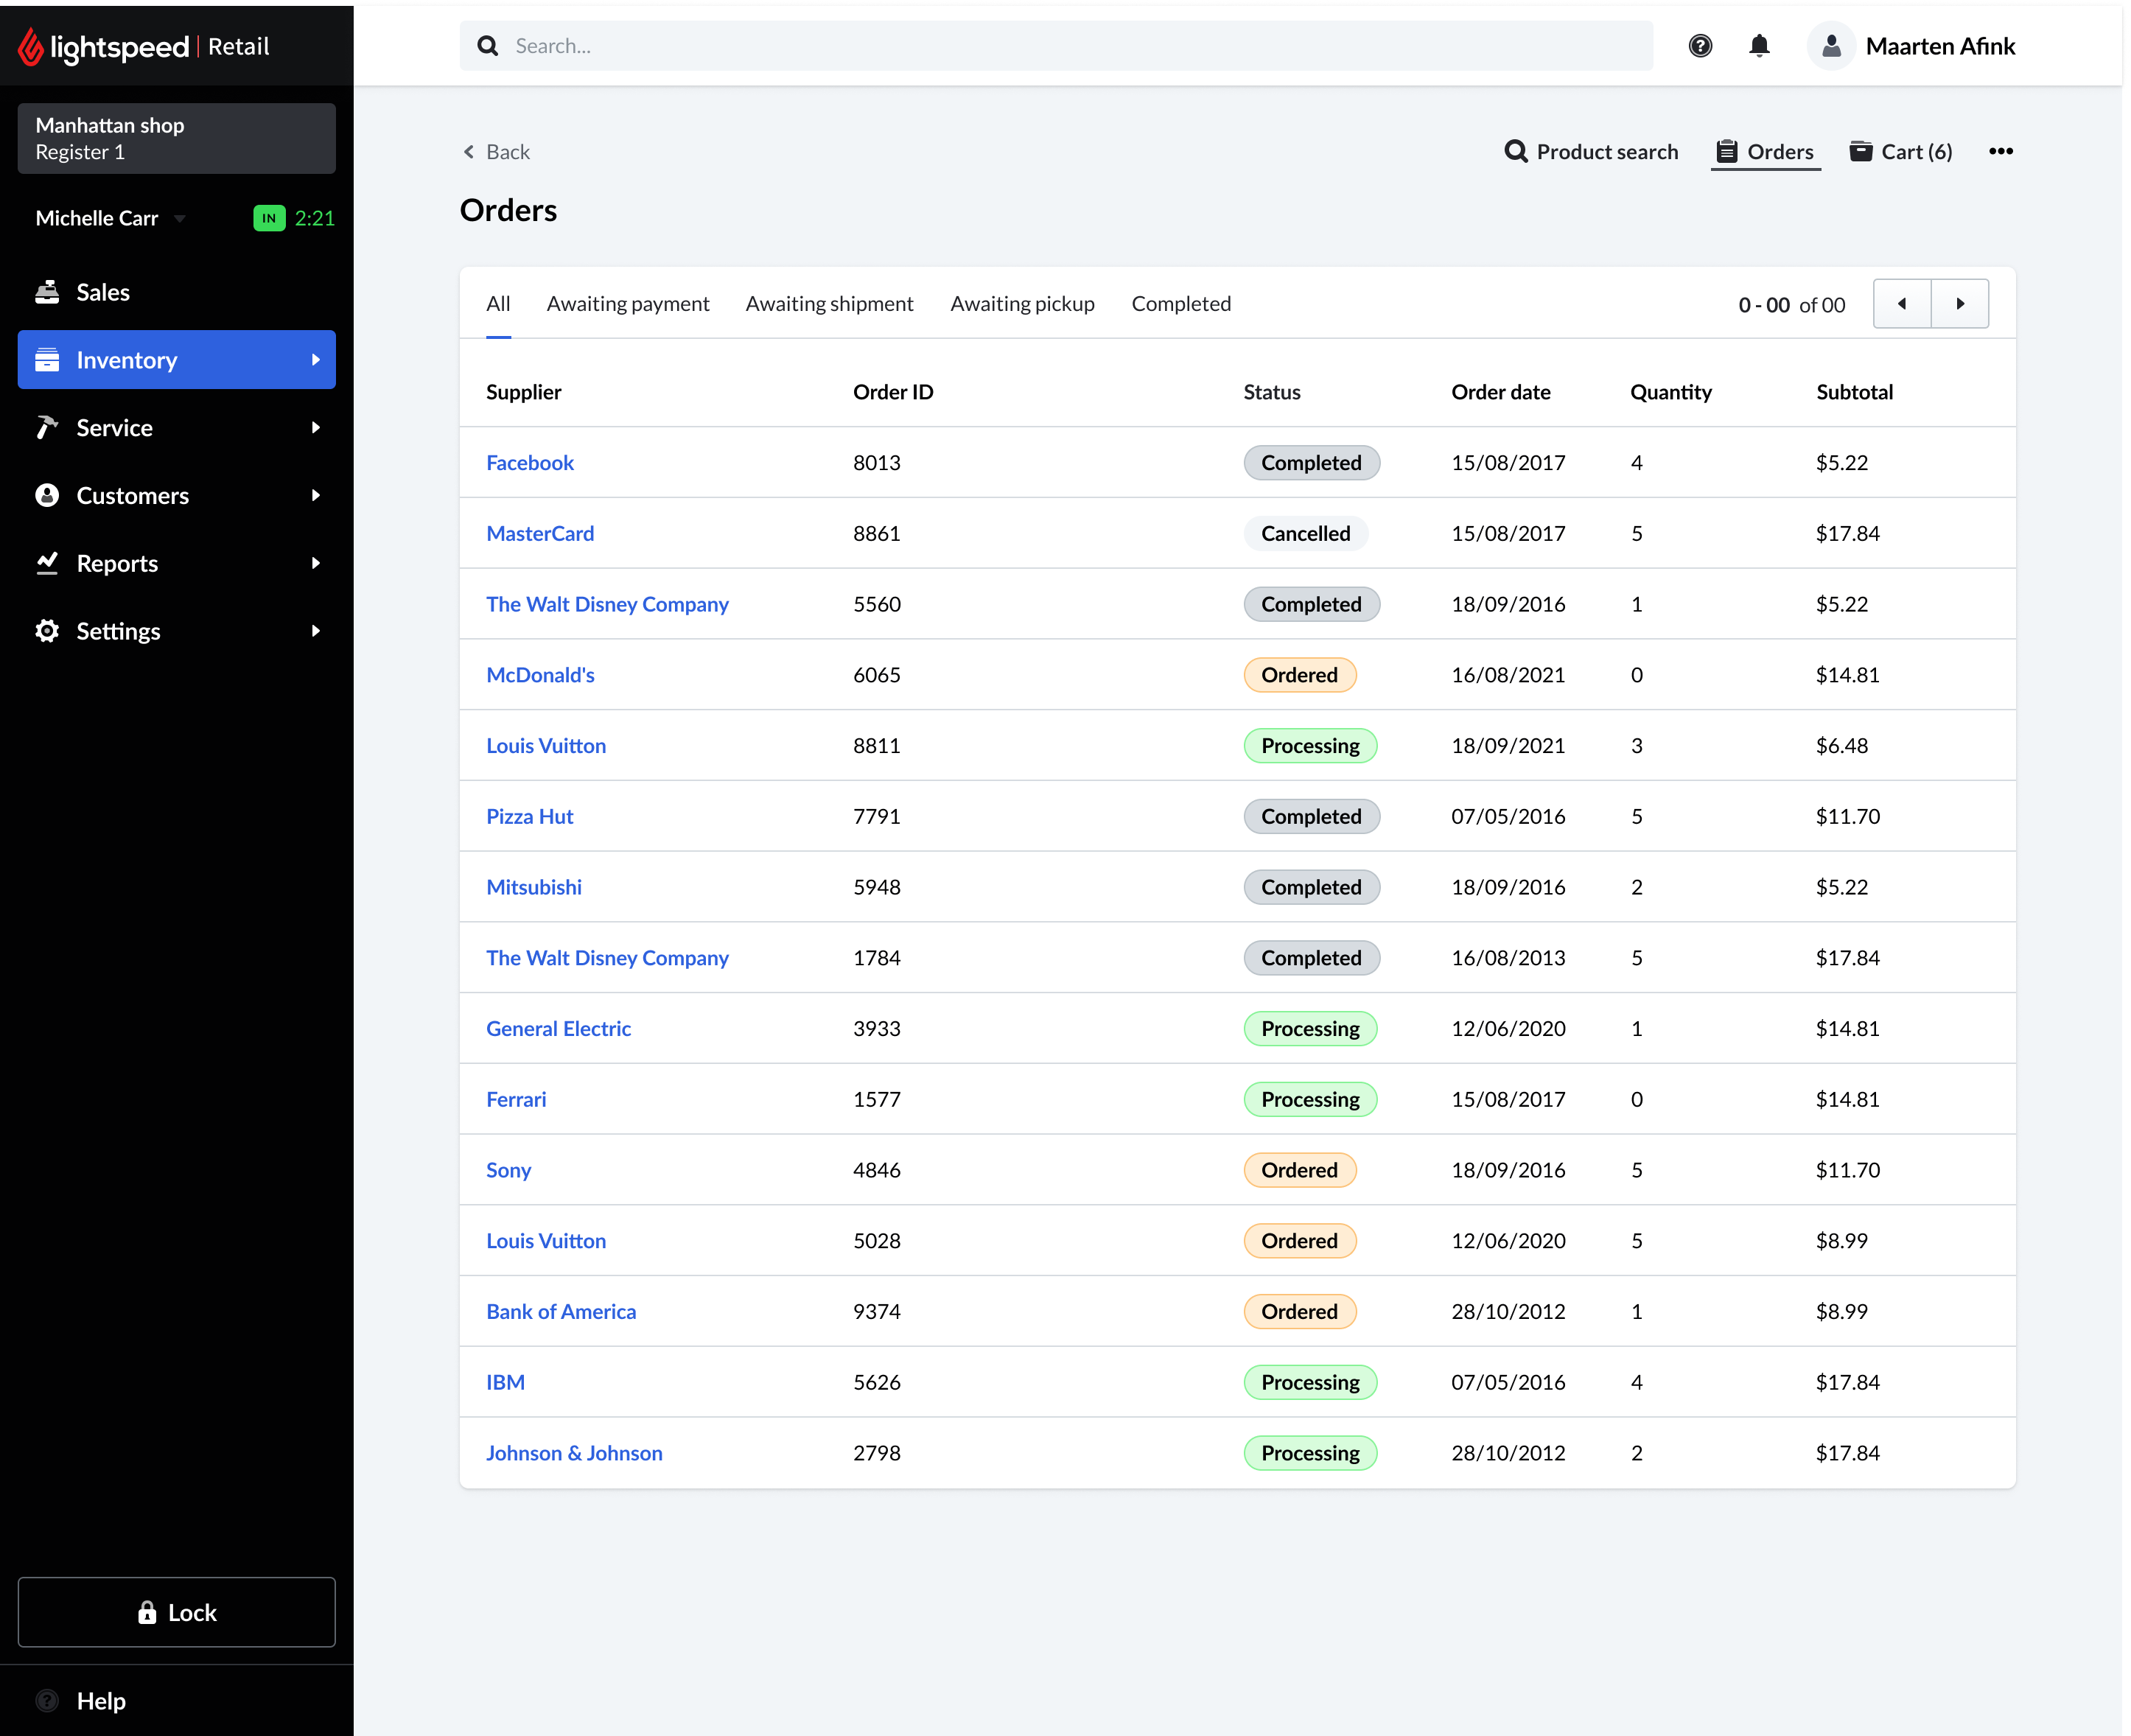Go to the previous page of orders

click(1902, 304)
